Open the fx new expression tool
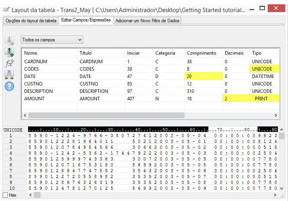288x201 pixels. pyautogui.click(x=9, y=63)
